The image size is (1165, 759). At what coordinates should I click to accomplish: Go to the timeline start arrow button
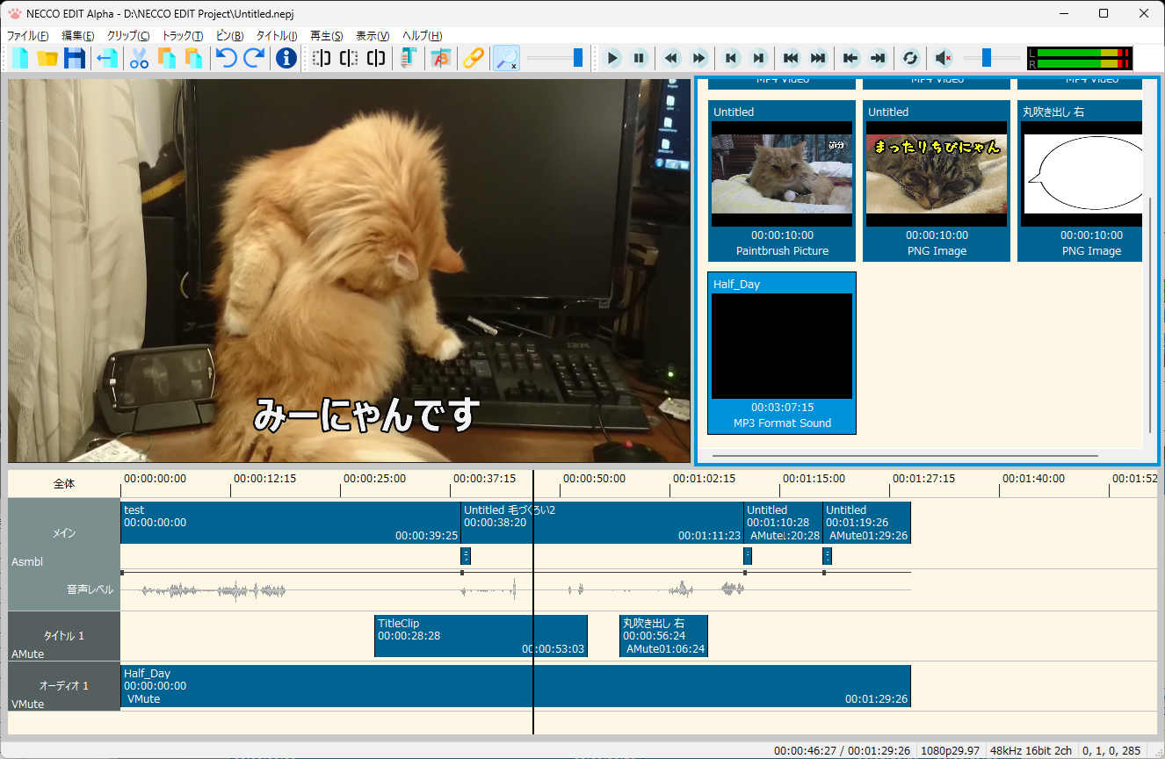coord(850,58)
